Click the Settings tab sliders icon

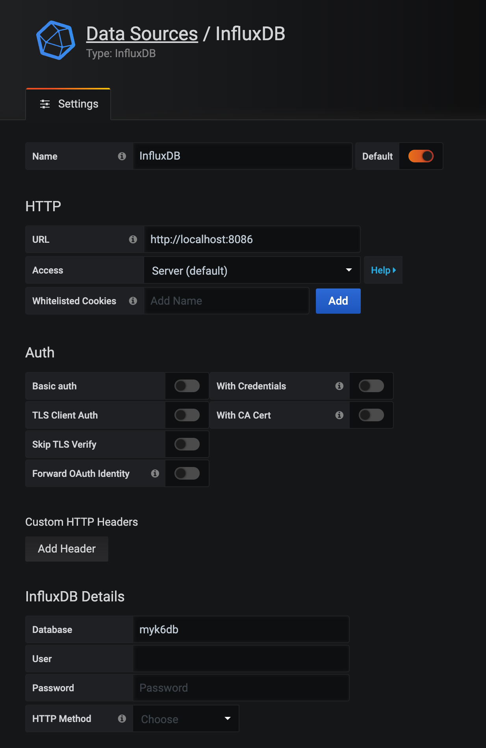tap(45, 104)
